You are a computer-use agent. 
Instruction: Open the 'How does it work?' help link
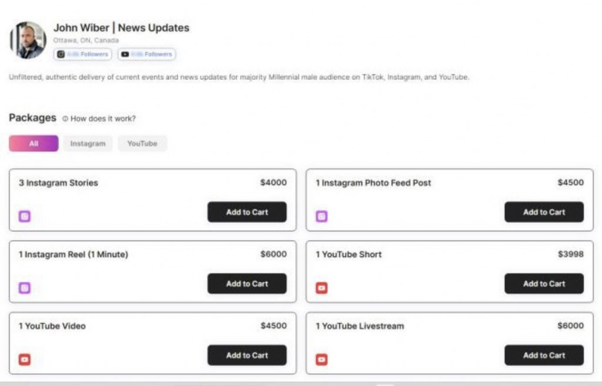pos(99,118)
